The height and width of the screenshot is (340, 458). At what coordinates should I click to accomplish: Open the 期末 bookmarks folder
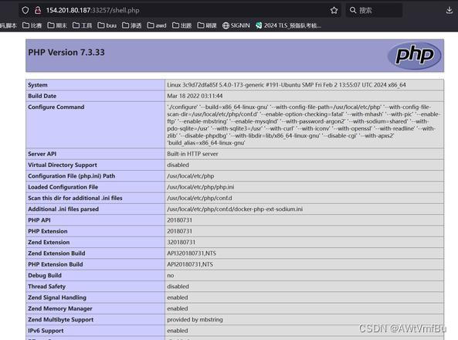pos(57,25)
